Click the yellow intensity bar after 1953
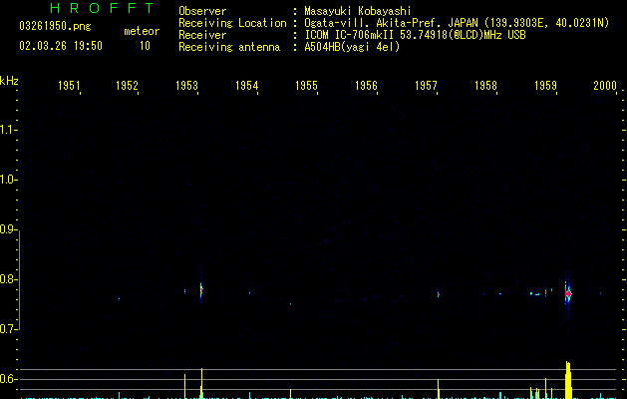 (201, 383)
